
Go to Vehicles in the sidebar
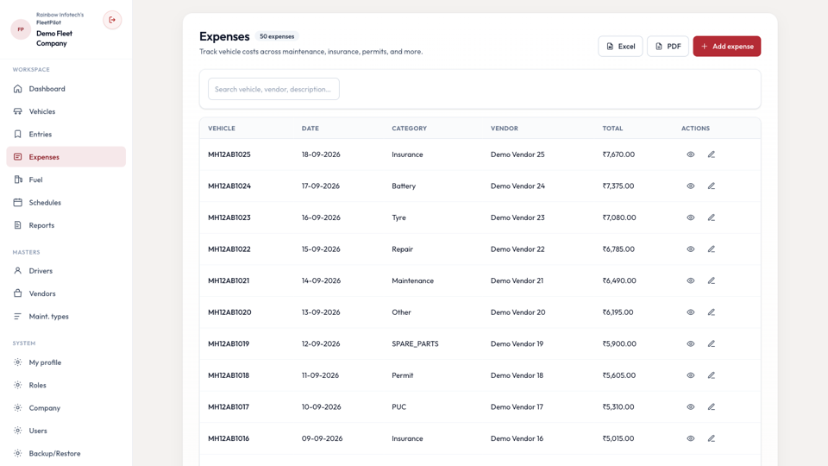click(x=66, y=111)
